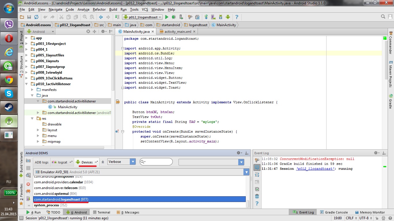Click the Save All disk icon
This screenshot has height=221, width=394.
pyautogui.click(x=29, y=17)
